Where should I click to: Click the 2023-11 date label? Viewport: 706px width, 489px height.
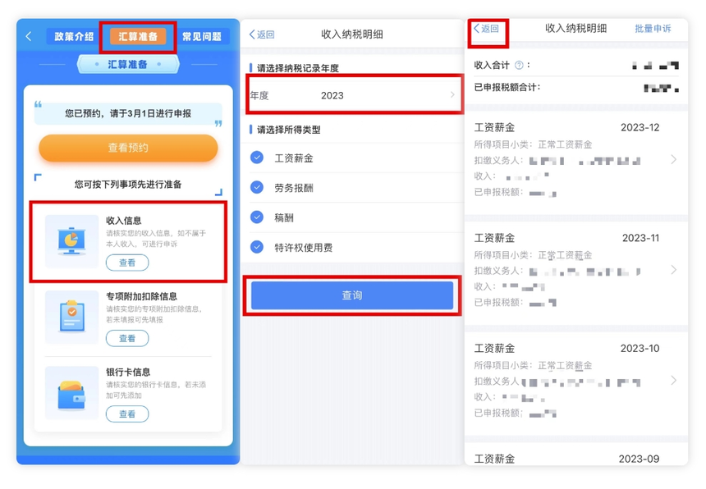pos(640,238)
